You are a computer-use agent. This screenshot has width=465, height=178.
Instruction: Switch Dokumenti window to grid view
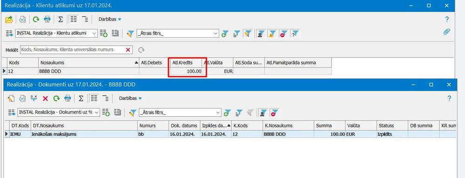coord(94,99)
